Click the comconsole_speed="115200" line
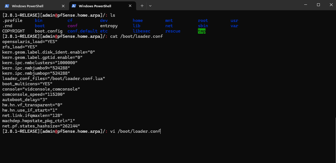 pyautogui.click(x=33, y=94)
